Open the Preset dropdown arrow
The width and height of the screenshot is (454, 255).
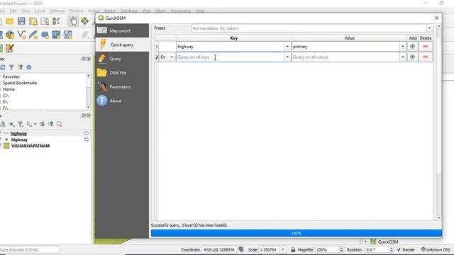429,28
